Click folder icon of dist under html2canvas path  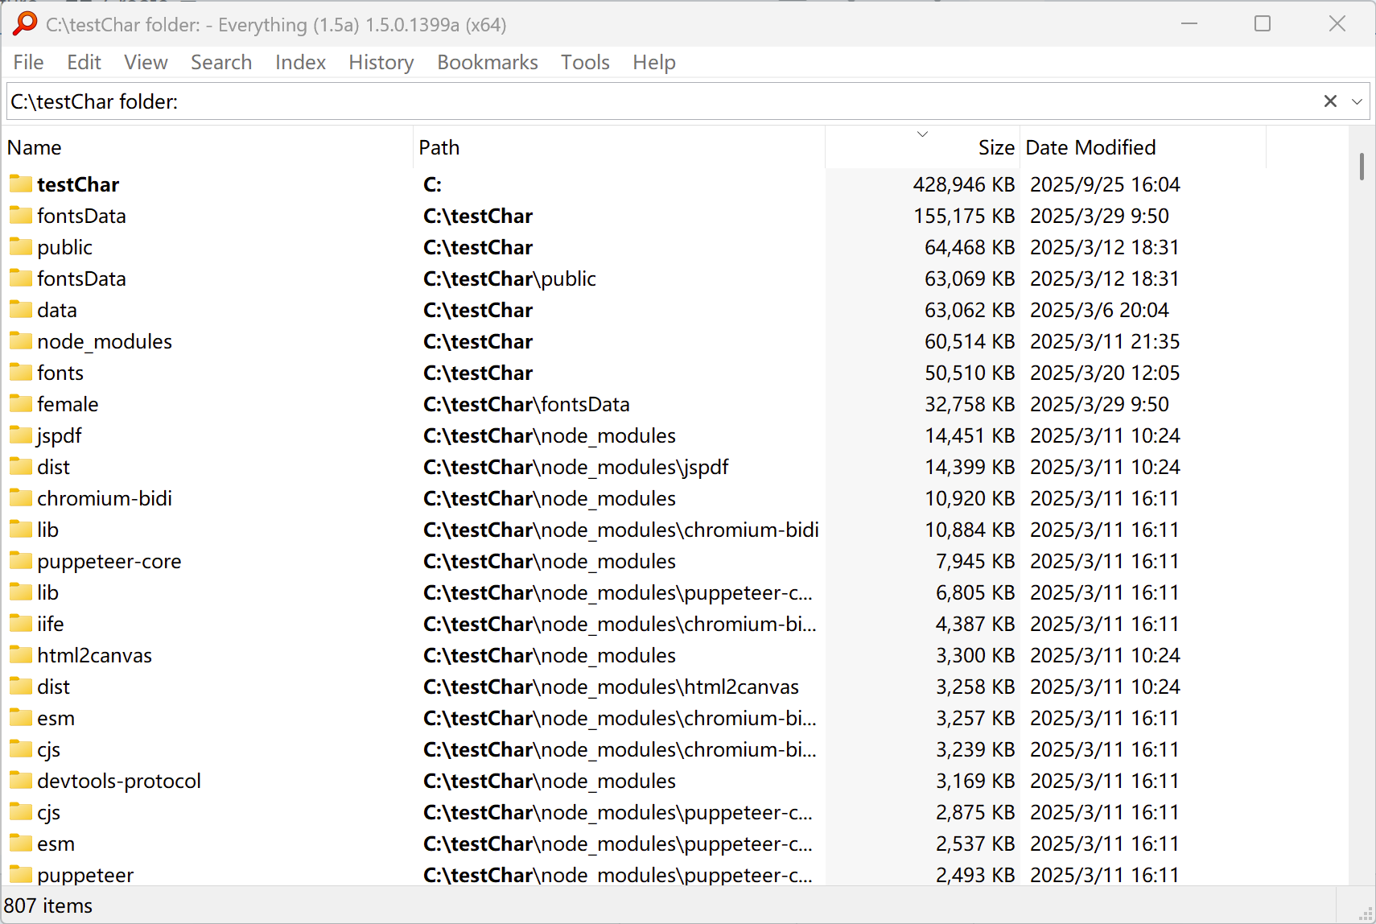tap(21, 687)
